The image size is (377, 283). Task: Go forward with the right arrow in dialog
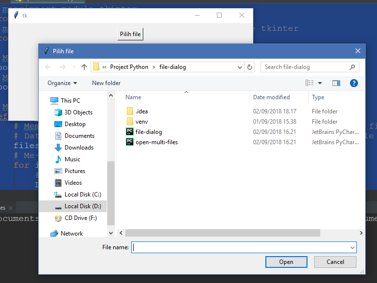coord(62,67)
